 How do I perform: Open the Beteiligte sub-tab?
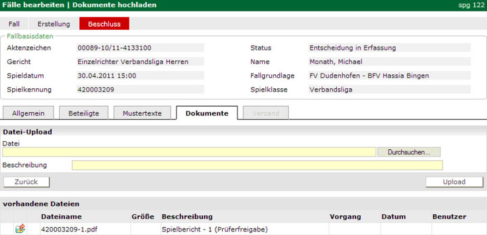point(83,113)
